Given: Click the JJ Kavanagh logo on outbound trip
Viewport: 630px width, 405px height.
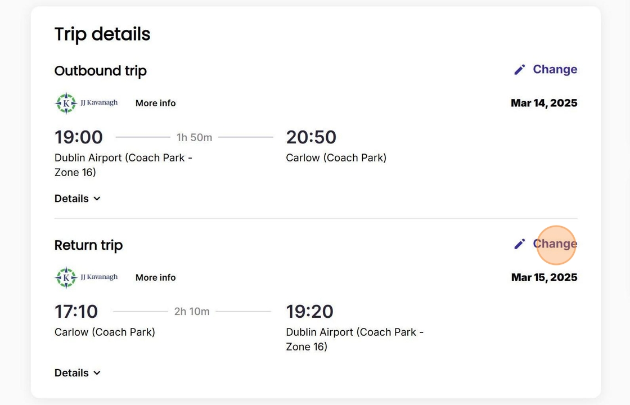Looking at the screenshot, I should [87, 103].
